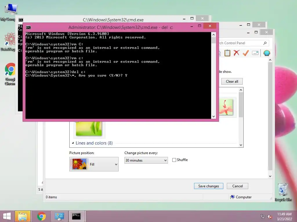Screen dimensions: 297x222
Task: Click the search magnifier in Control Panel
Action: [265, 43]
